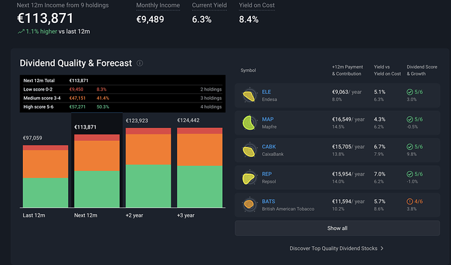Open the CABK ticker symbol link
This screenshot has width=451, height=265.
click(x=269, y=147)
